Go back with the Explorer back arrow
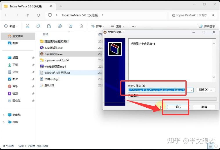The width and height of the screenshot is (220, 150). 6,15
